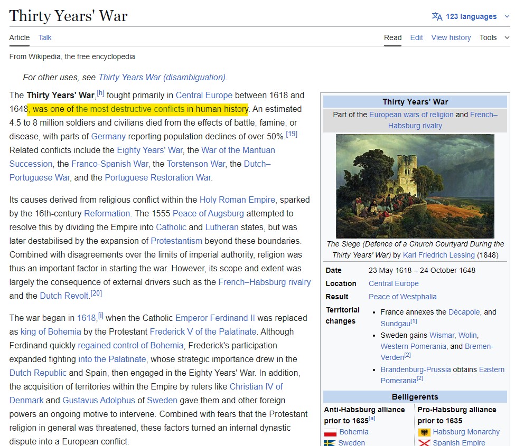515x446 pixels.
Task: Click the infobox date '23 May 1618 – 24 October 1648'
Action: 422,270
